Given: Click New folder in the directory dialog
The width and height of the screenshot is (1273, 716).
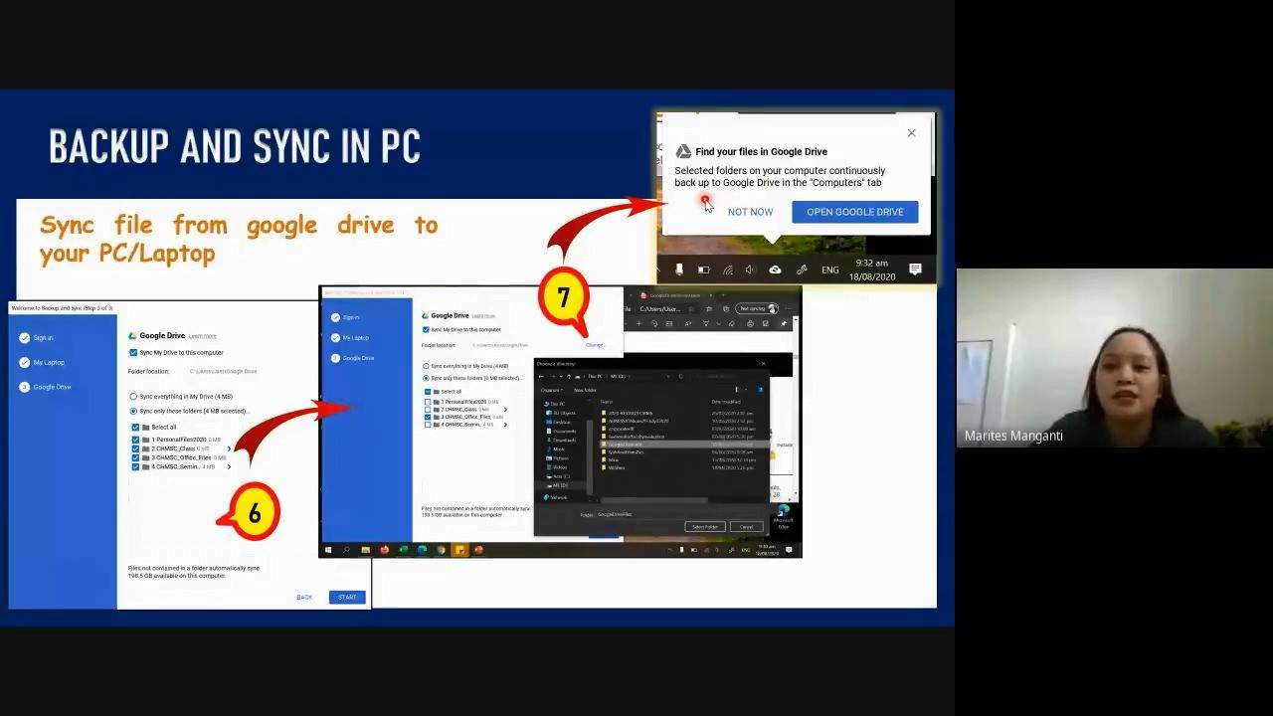Looking at the screenshot, I should 585,390.
